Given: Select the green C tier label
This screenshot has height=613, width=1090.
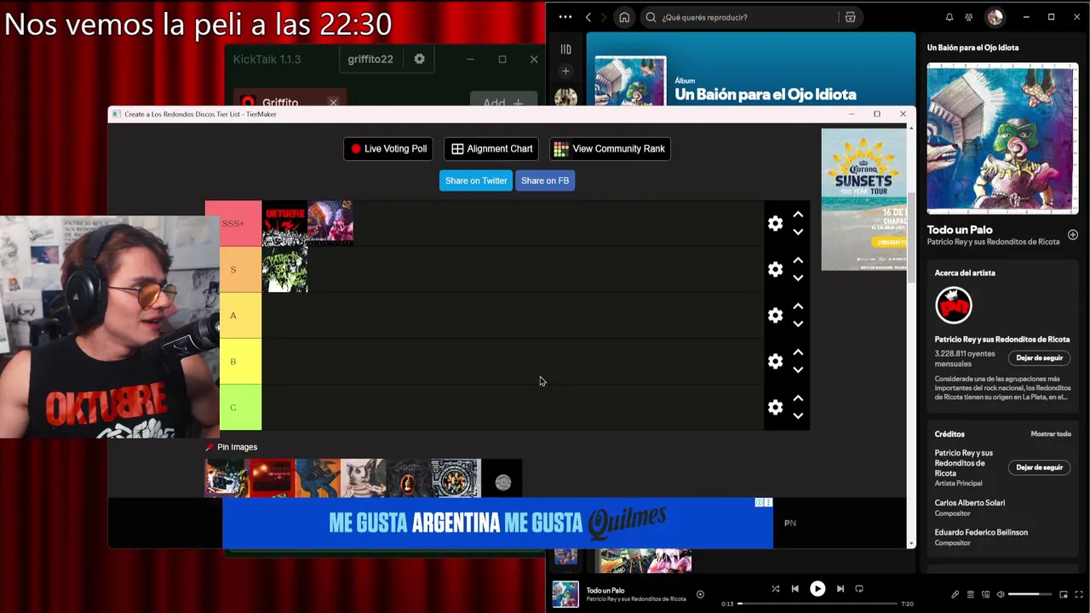Looking at the screenshot, I should click(x=240, y=407).
